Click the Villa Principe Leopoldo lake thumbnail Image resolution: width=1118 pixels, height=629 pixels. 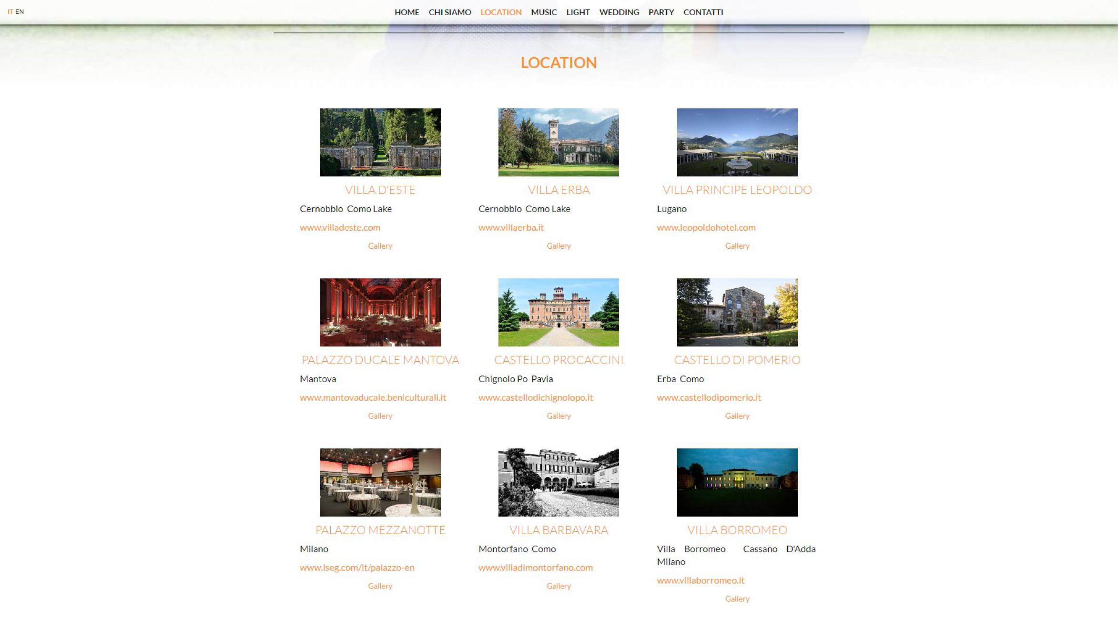737,142
